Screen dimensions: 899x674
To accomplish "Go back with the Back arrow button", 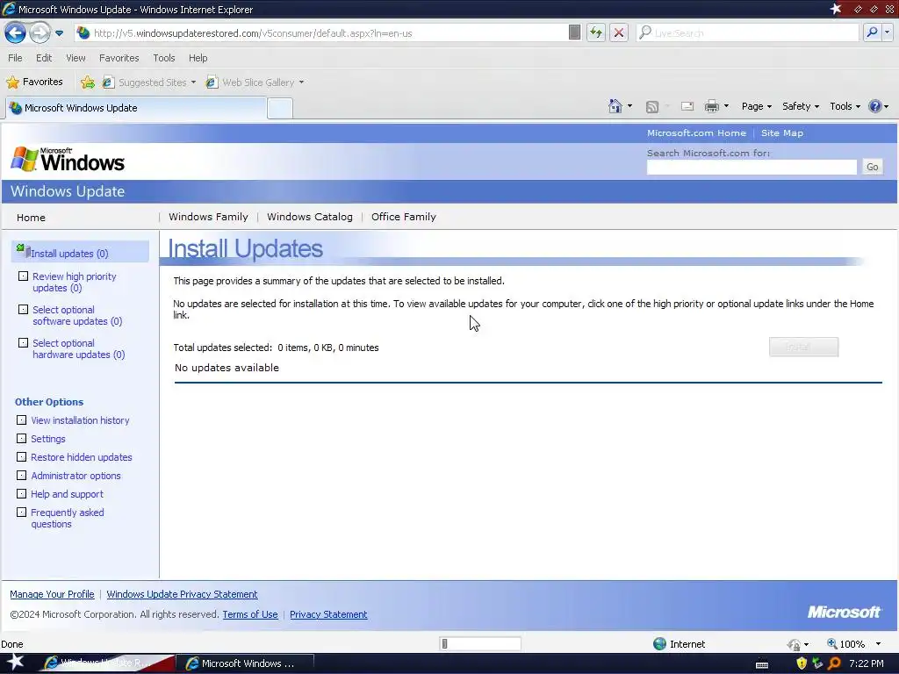I will (x=16, y=32).
